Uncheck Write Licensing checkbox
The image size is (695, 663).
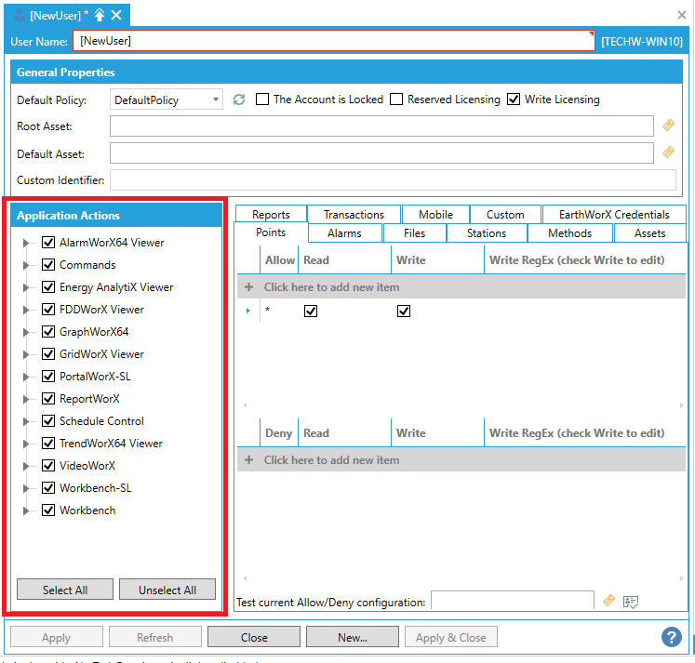click(514, 99)
